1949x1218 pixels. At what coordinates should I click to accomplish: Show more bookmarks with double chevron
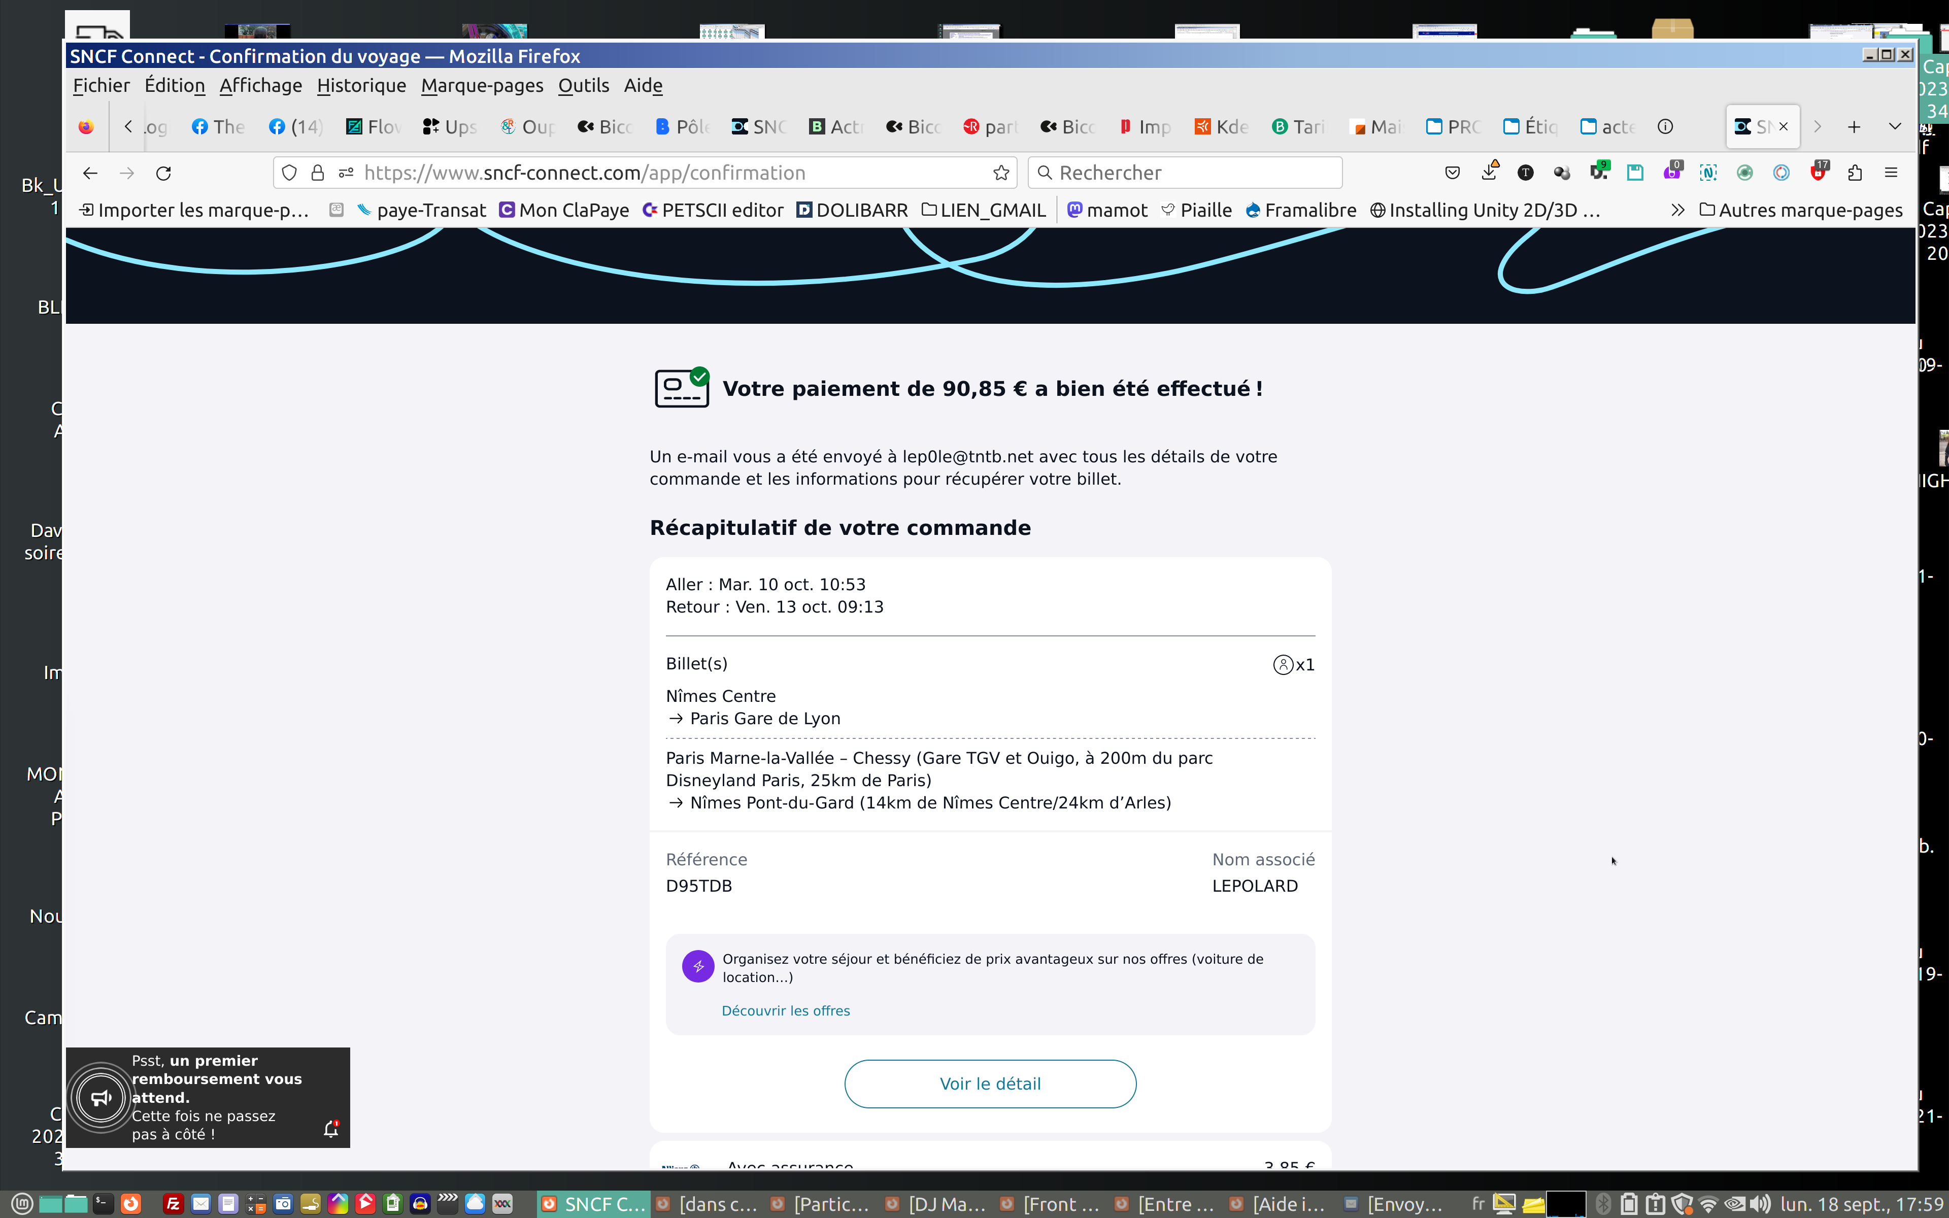point(1677,210)
